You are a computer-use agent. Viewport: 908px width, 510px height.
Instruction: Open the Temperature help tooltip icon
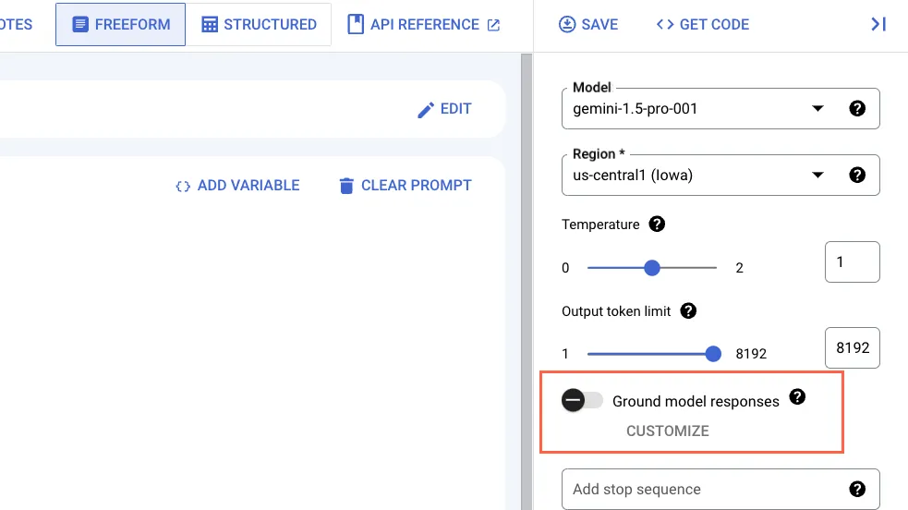click(x=657, y=224)
